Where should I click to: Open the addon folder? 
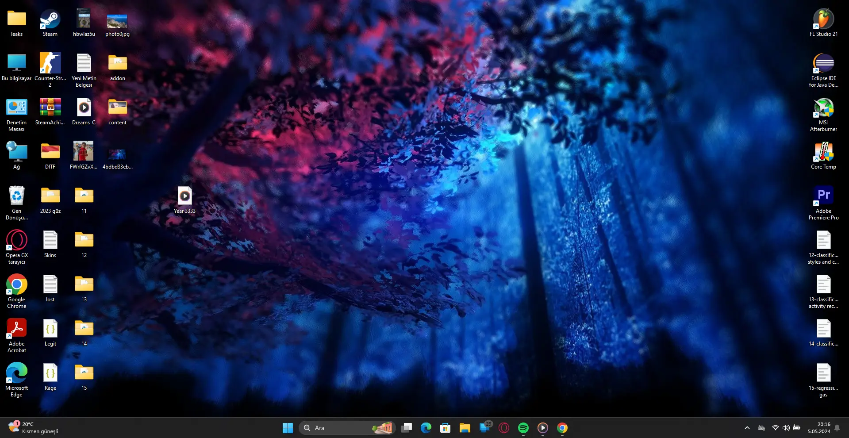coord(117,68)
